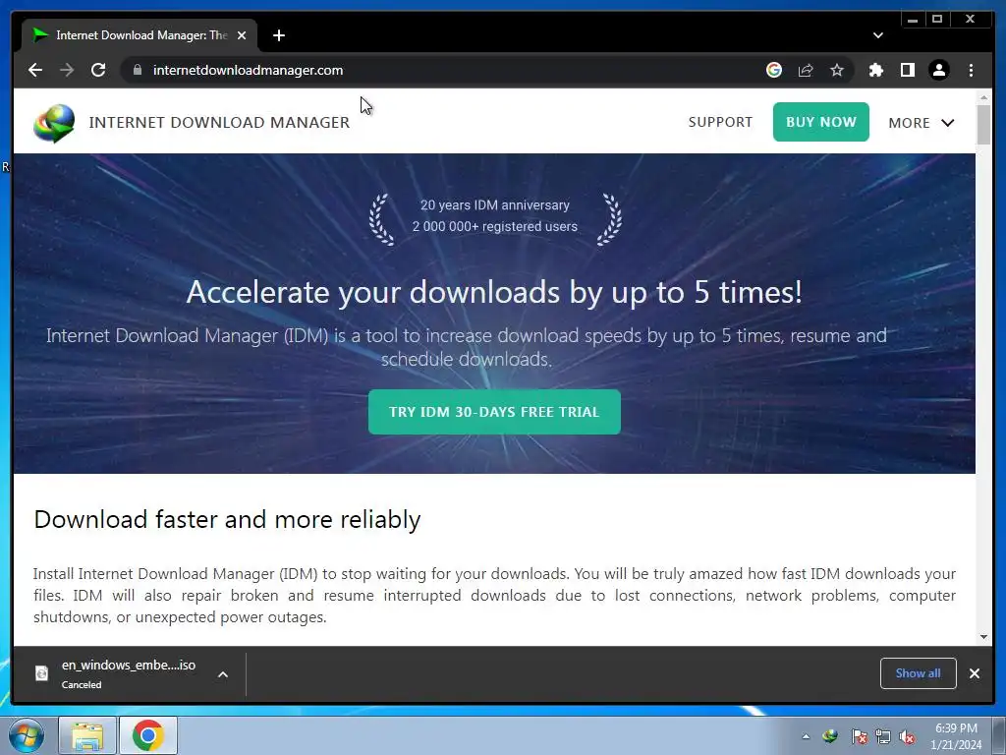This screenshot has width=1006, height=755.
Task: Click the share page icon
Action: click(806, 70)
